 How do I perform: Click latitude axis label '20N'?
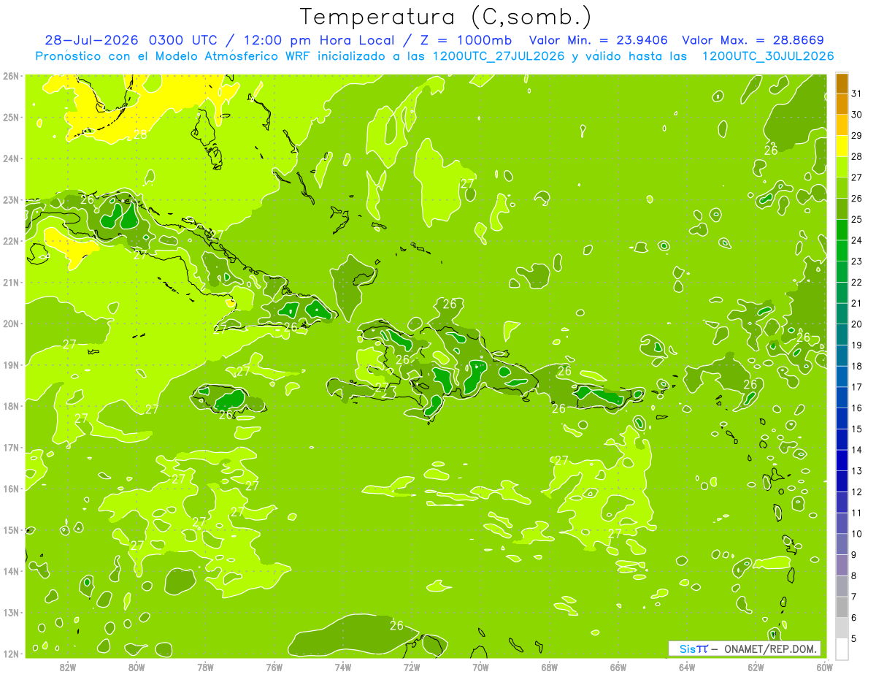point(11,324)
